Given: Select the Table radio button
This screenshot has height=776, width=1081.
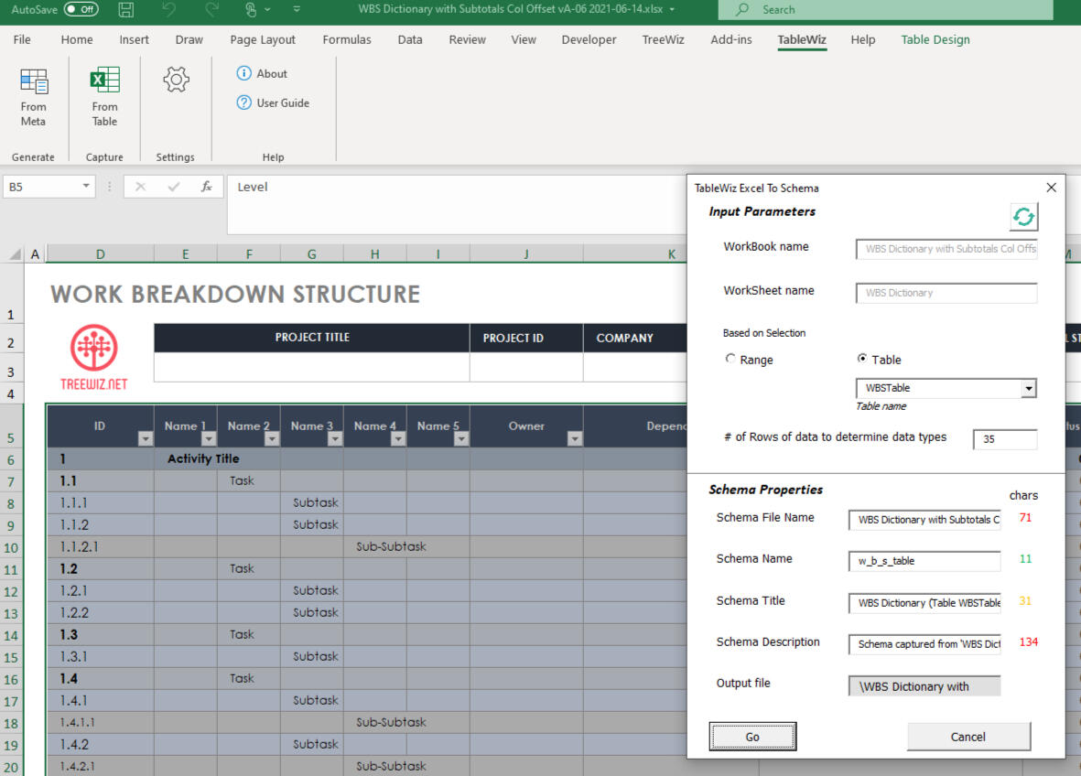Looking at the screenshot, I should (862, 359).
